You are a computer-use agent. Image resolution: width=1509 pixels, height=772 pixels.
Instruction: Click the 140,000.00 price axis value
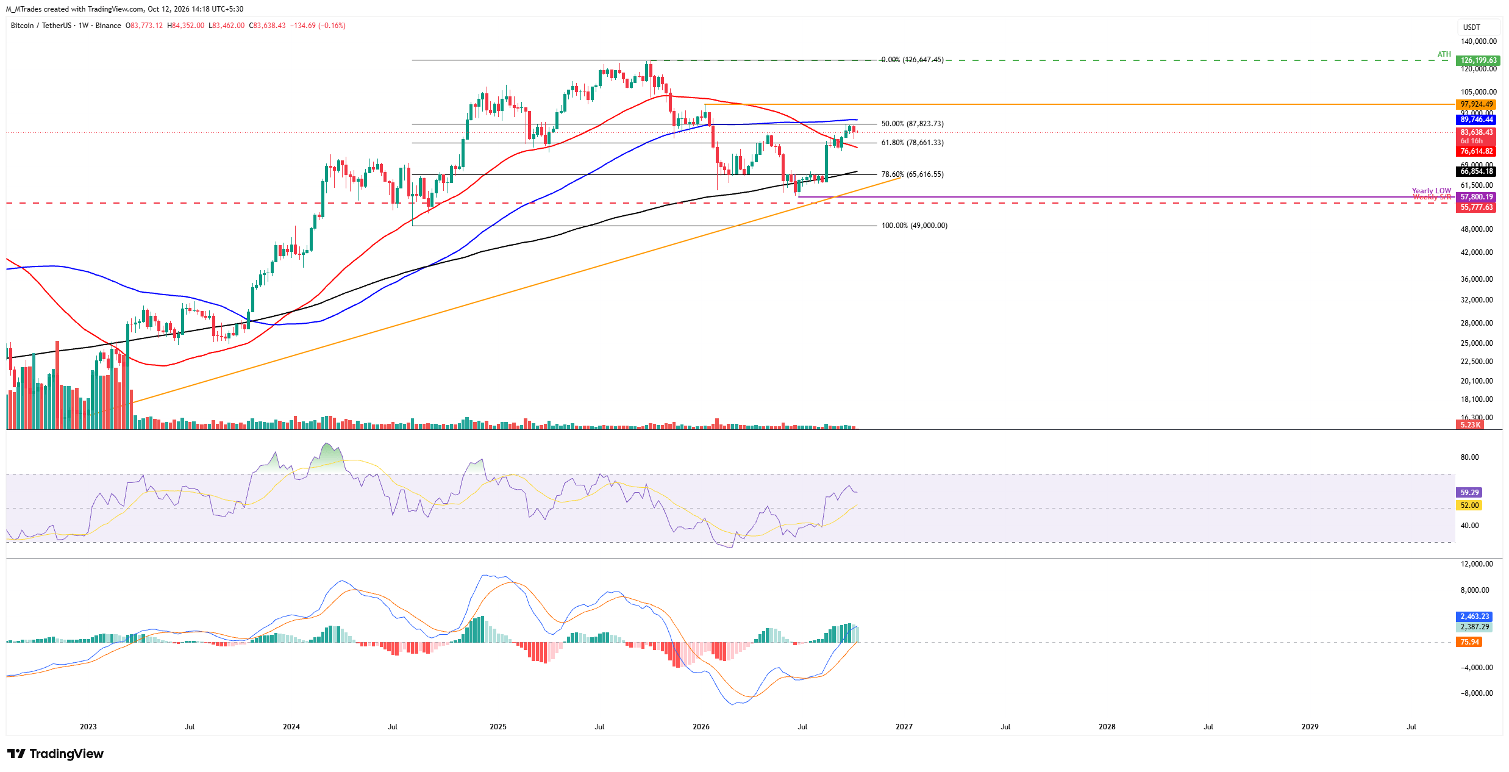(x=1479, y=41)
